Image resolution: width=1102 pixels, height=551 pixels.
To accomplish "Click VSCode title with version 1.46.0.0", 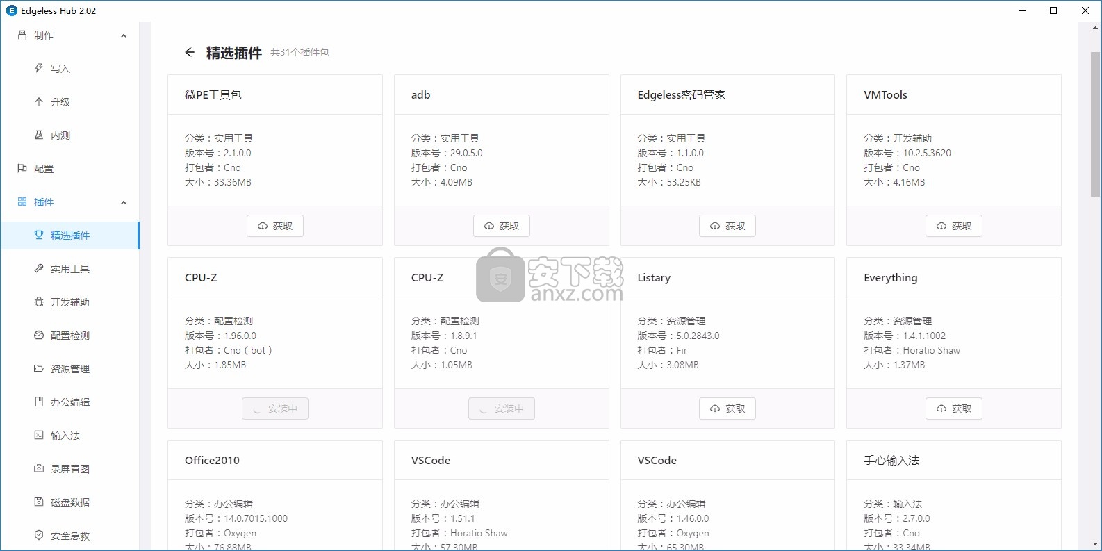I will (x=657, y=460).
